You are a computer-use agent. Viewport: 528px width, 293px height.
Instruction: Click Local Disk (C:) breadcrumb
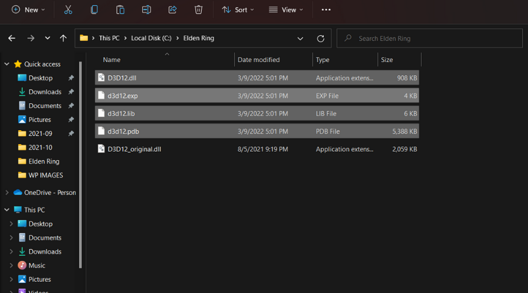coord(151,38)
